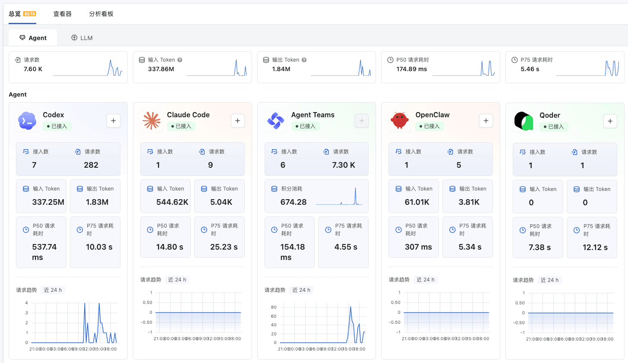Viewport: 628px width, 363px height.
Task: Click the Agent tab robot icon
Action: pyautogui.click(x=22, y=38)
